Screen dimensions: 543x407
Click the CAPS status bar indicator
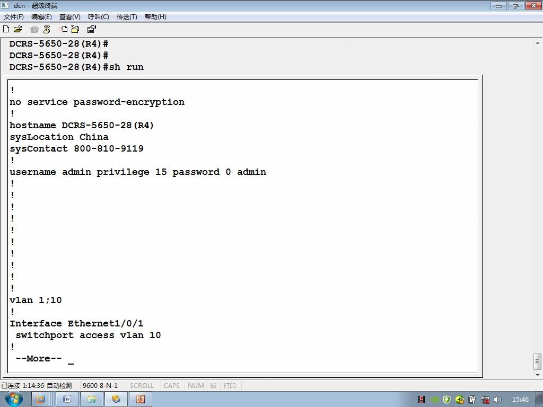tap(172, 385)
